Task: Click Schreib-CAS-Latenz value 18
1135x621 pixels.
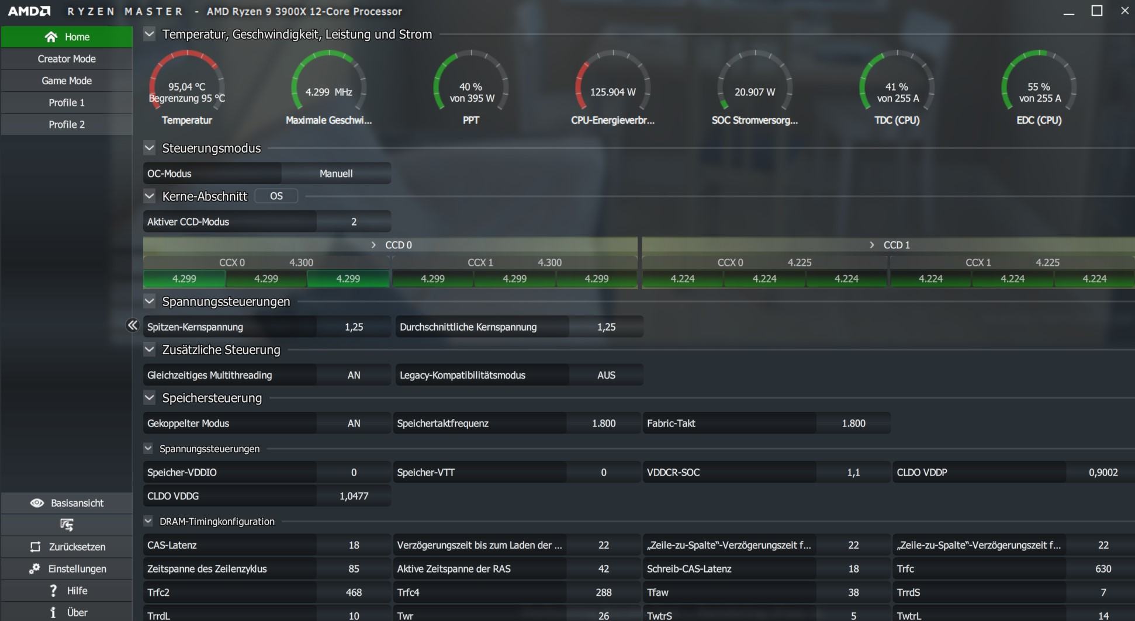Action: pyautogui.click(x=853, y=568)
